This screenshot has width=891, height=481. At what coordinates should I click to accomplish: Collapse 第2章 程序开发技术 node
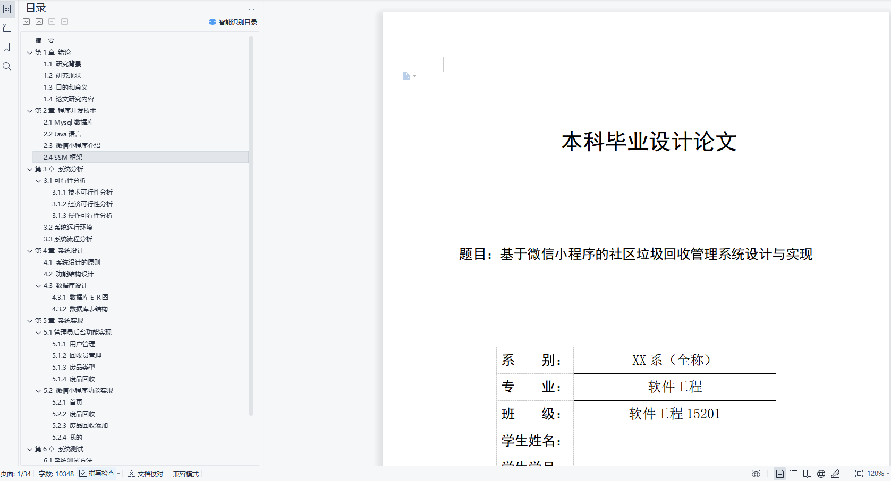(30, 111)
